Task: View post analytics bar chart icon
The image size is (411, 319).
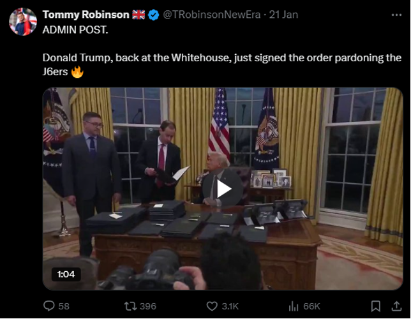Action: [294, 306]
